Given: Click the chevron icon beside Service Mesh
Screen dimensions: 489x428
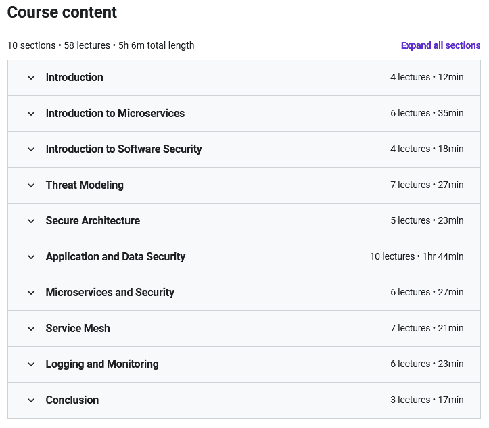Looking at the screenshot, I should point(31,329).
